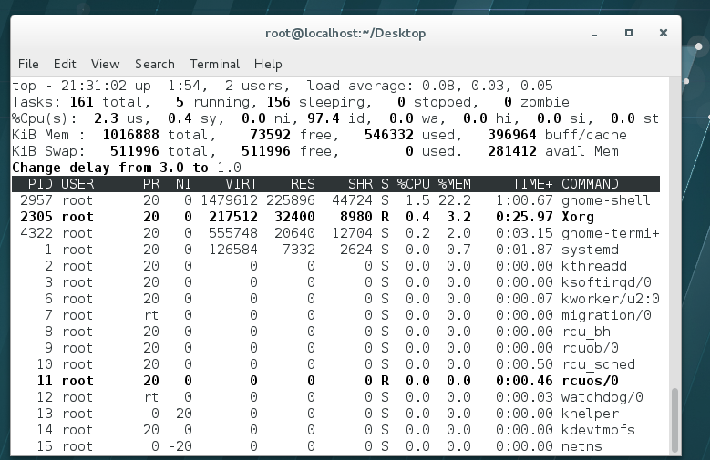
Task: Click the SHR column header
Action: point(360,184)
